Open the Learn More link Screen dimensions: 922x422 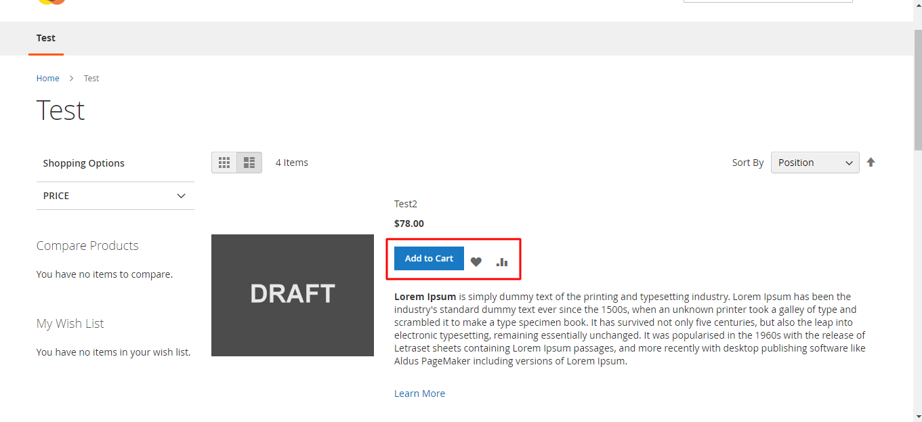click(x=419, y=393)
